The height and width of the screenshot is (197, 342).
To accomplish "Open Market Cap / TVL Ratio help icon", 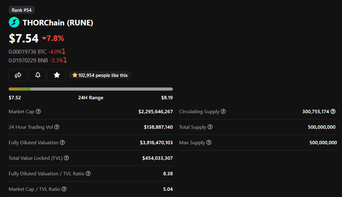I will point(64,189).
